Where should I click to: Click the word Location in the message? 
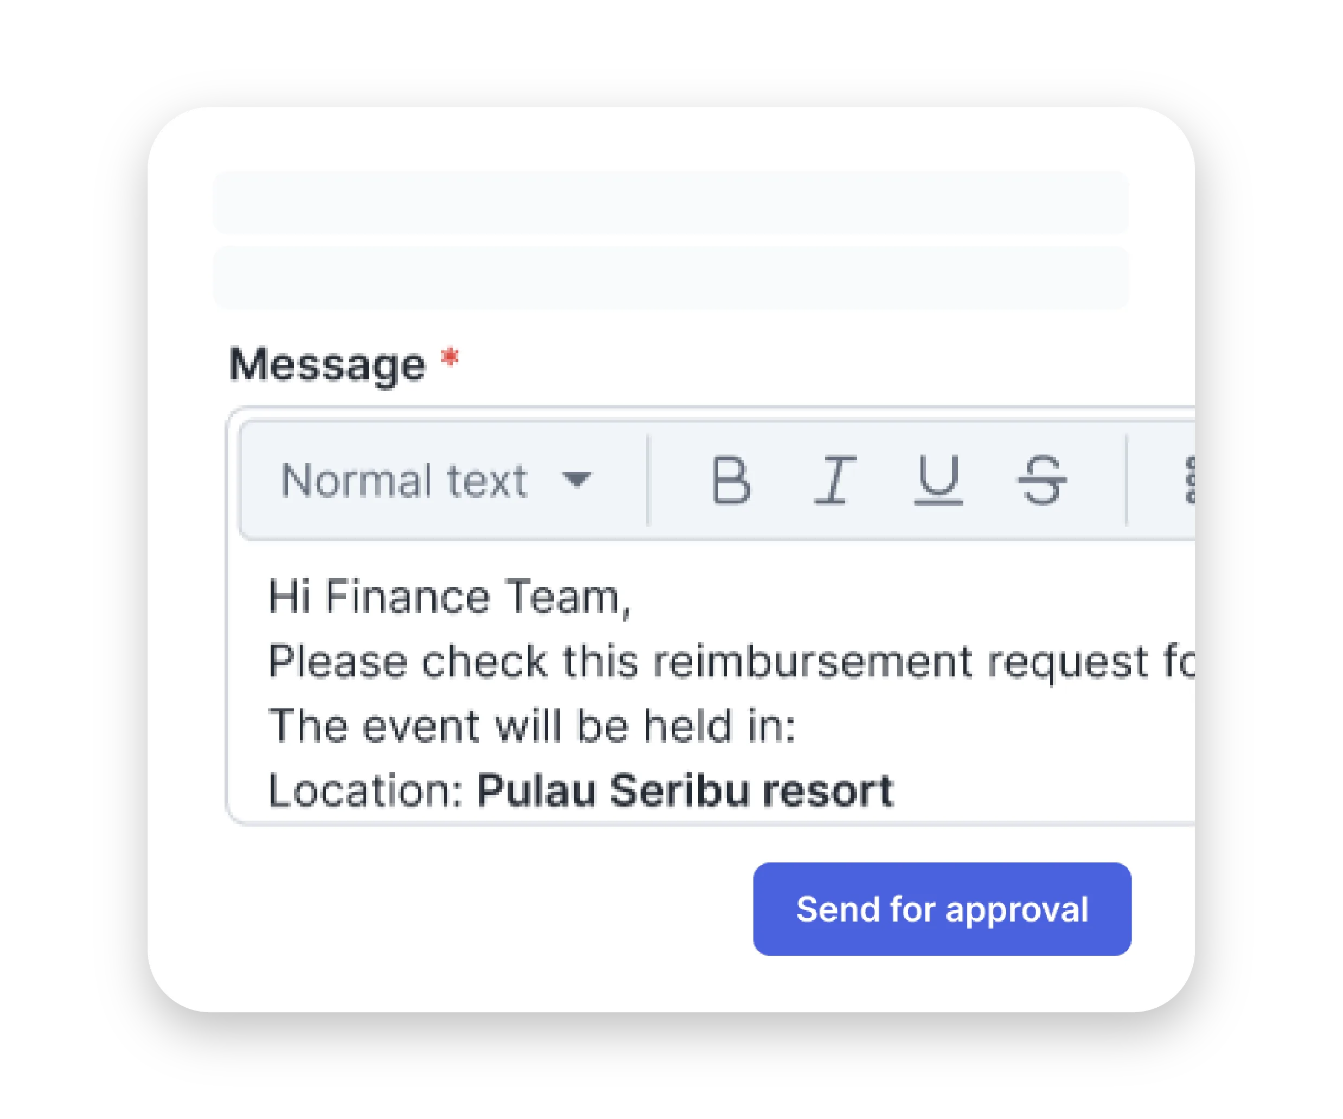363,791
